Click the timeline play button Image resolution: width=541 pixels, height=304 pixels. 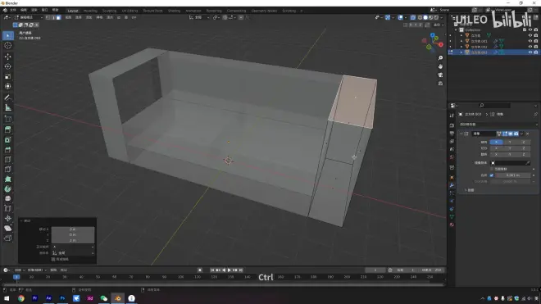(229, 270)
